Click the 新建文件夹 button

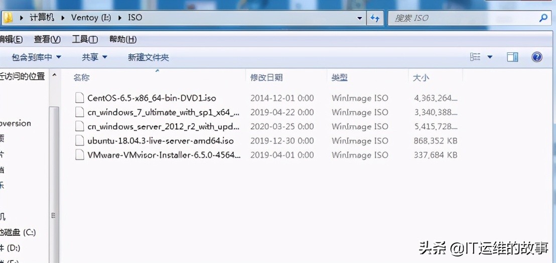coord(148,57)
